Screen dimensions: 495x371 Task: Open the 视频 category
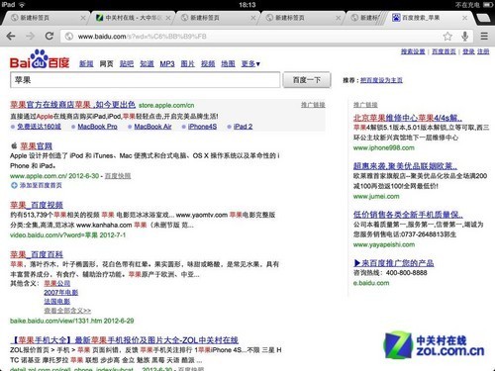coord(208,63)
